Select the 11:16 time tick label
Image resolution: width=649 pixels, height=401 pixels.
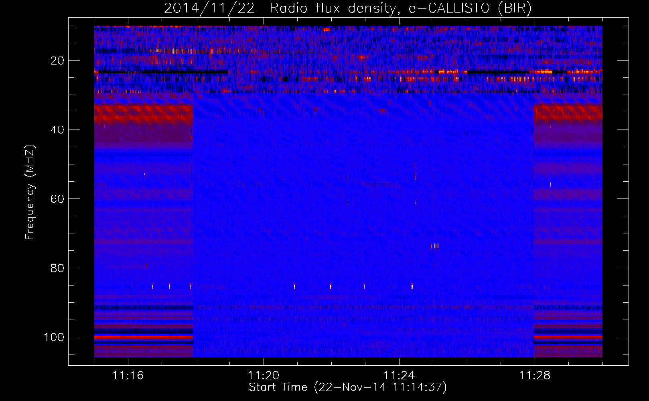128,376
